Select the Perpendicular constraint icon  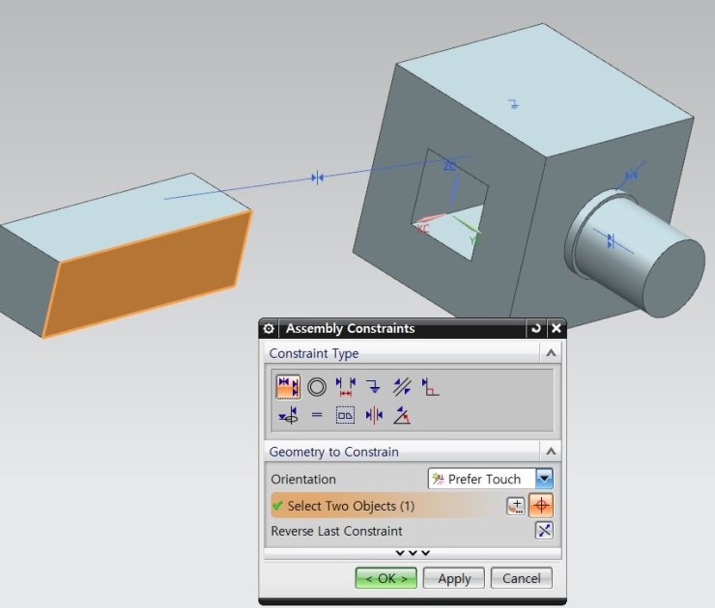(x=430, y=387)
